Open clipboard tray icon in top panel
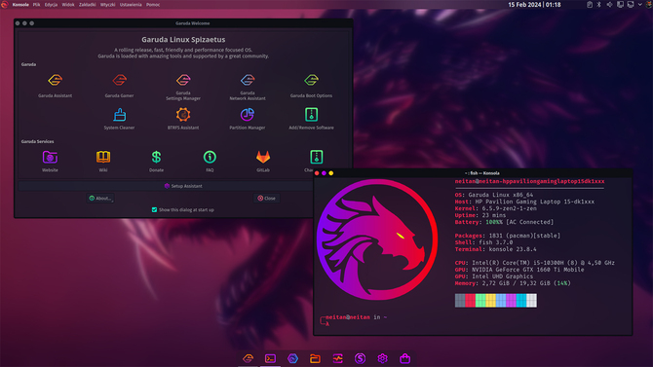This screenshot has width=653, height=367. click(590, 5)
